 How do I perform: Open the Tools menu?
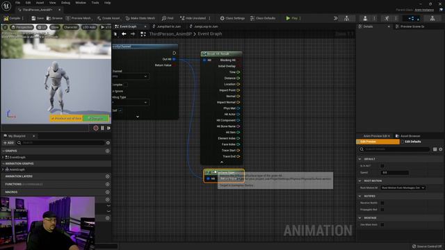(x=95, y=3)
